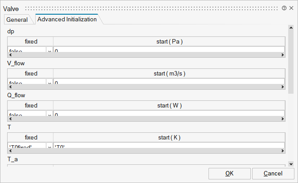Select the Advanced Initialization tab
298x183 pixels.
coord(67,20)
